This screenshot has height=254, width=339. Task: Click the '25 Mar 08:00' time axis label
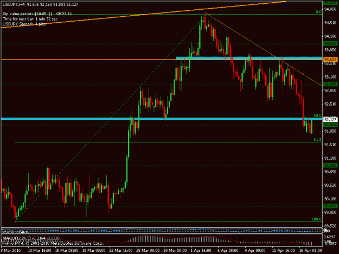pyautogui.click(x=148, y=251)
